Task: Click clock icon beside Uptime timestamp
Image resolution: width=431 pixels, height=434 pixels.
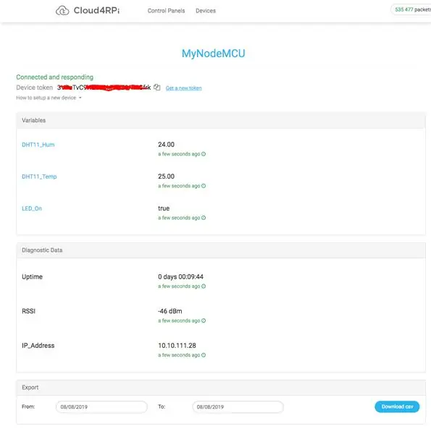Action: [x=204, y=286]
